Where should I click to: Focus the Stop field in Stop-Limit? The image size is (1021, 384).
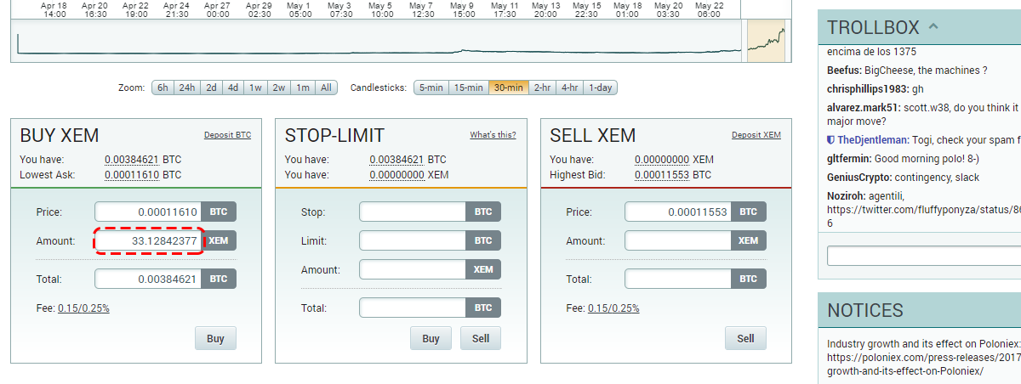point(413,212)
